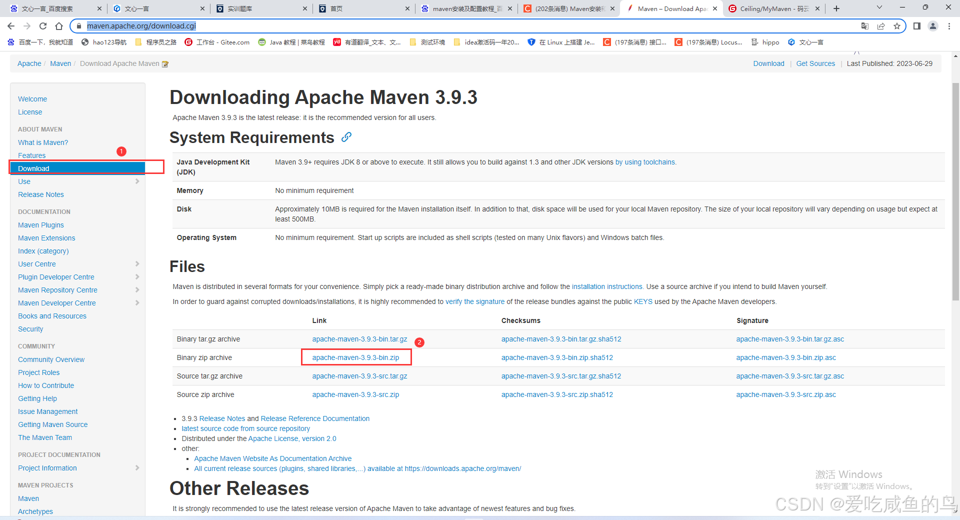Switch to the maven安装及配置教程 tab
This screenshot has width=960, height=520.
click(x=466, y=8)
